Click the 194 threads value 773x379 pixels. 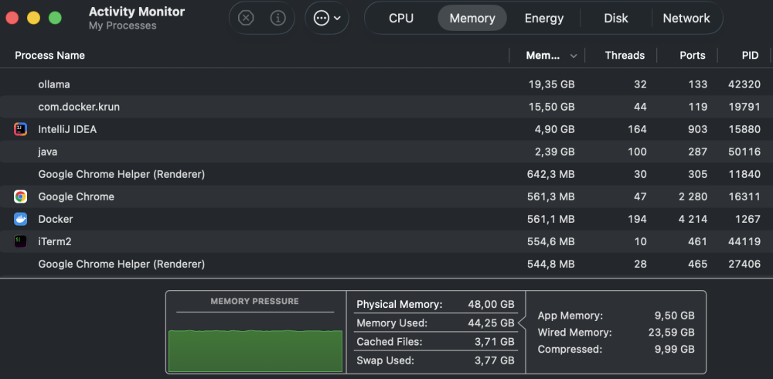point(636,219)
